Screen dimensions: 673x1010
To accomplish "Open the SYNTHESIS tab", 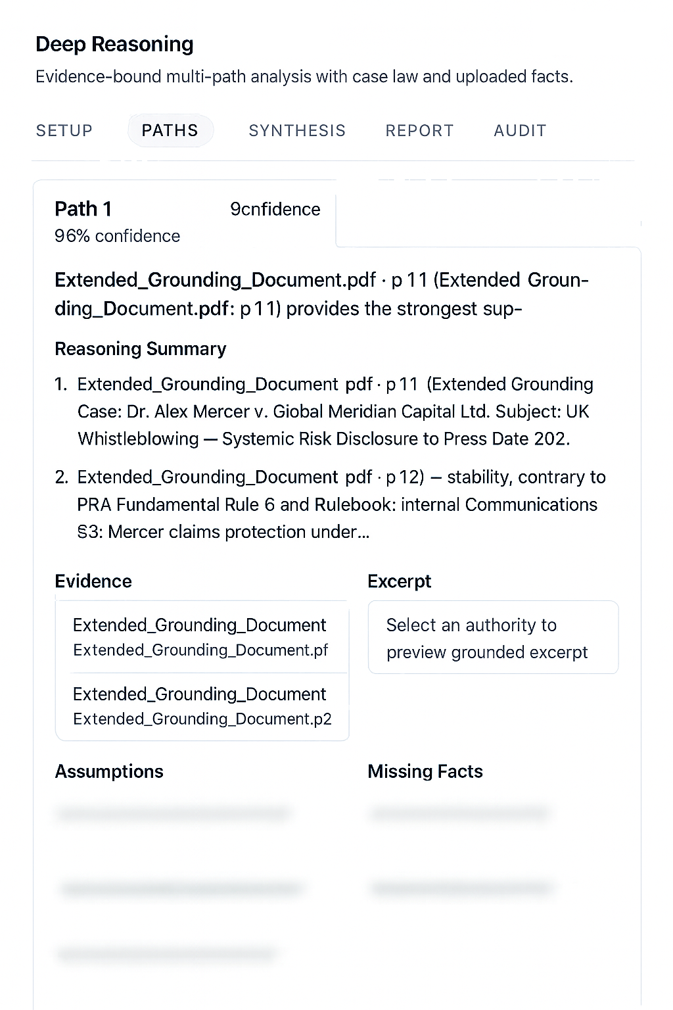I will click(x=297, y=131).
